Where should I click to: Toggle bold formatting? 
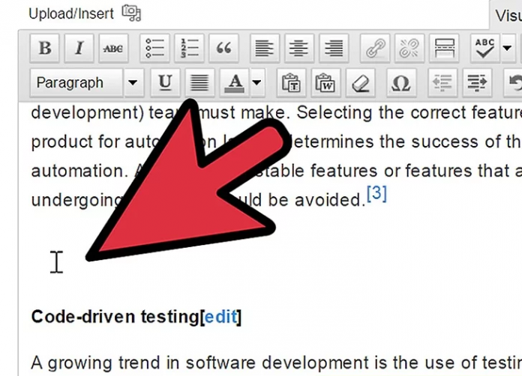click(x=45, y=49)
